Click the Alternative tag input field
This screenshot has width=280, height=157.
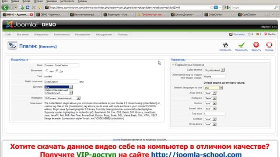[x=214, y=76]
